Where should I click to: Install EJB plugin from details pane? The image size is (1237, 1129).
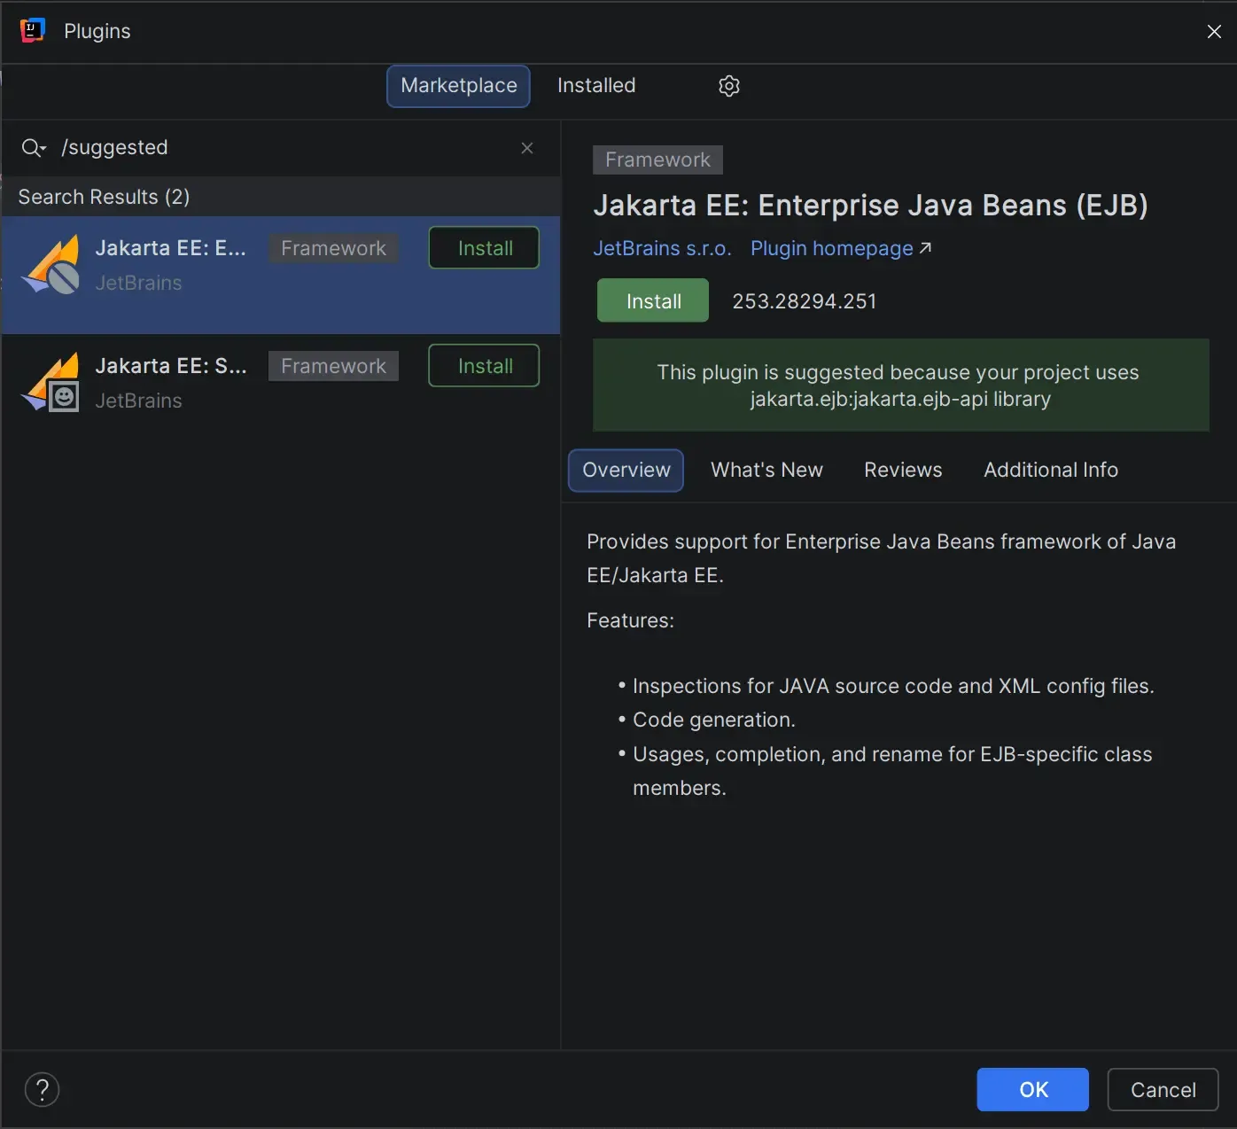tap(653, 301)
